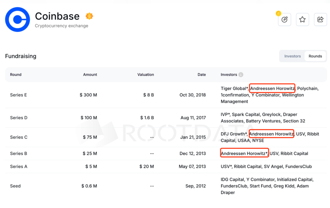Open 1confirmation investor link
This screenshot has height=208, width=330.
tap(235, 95)
